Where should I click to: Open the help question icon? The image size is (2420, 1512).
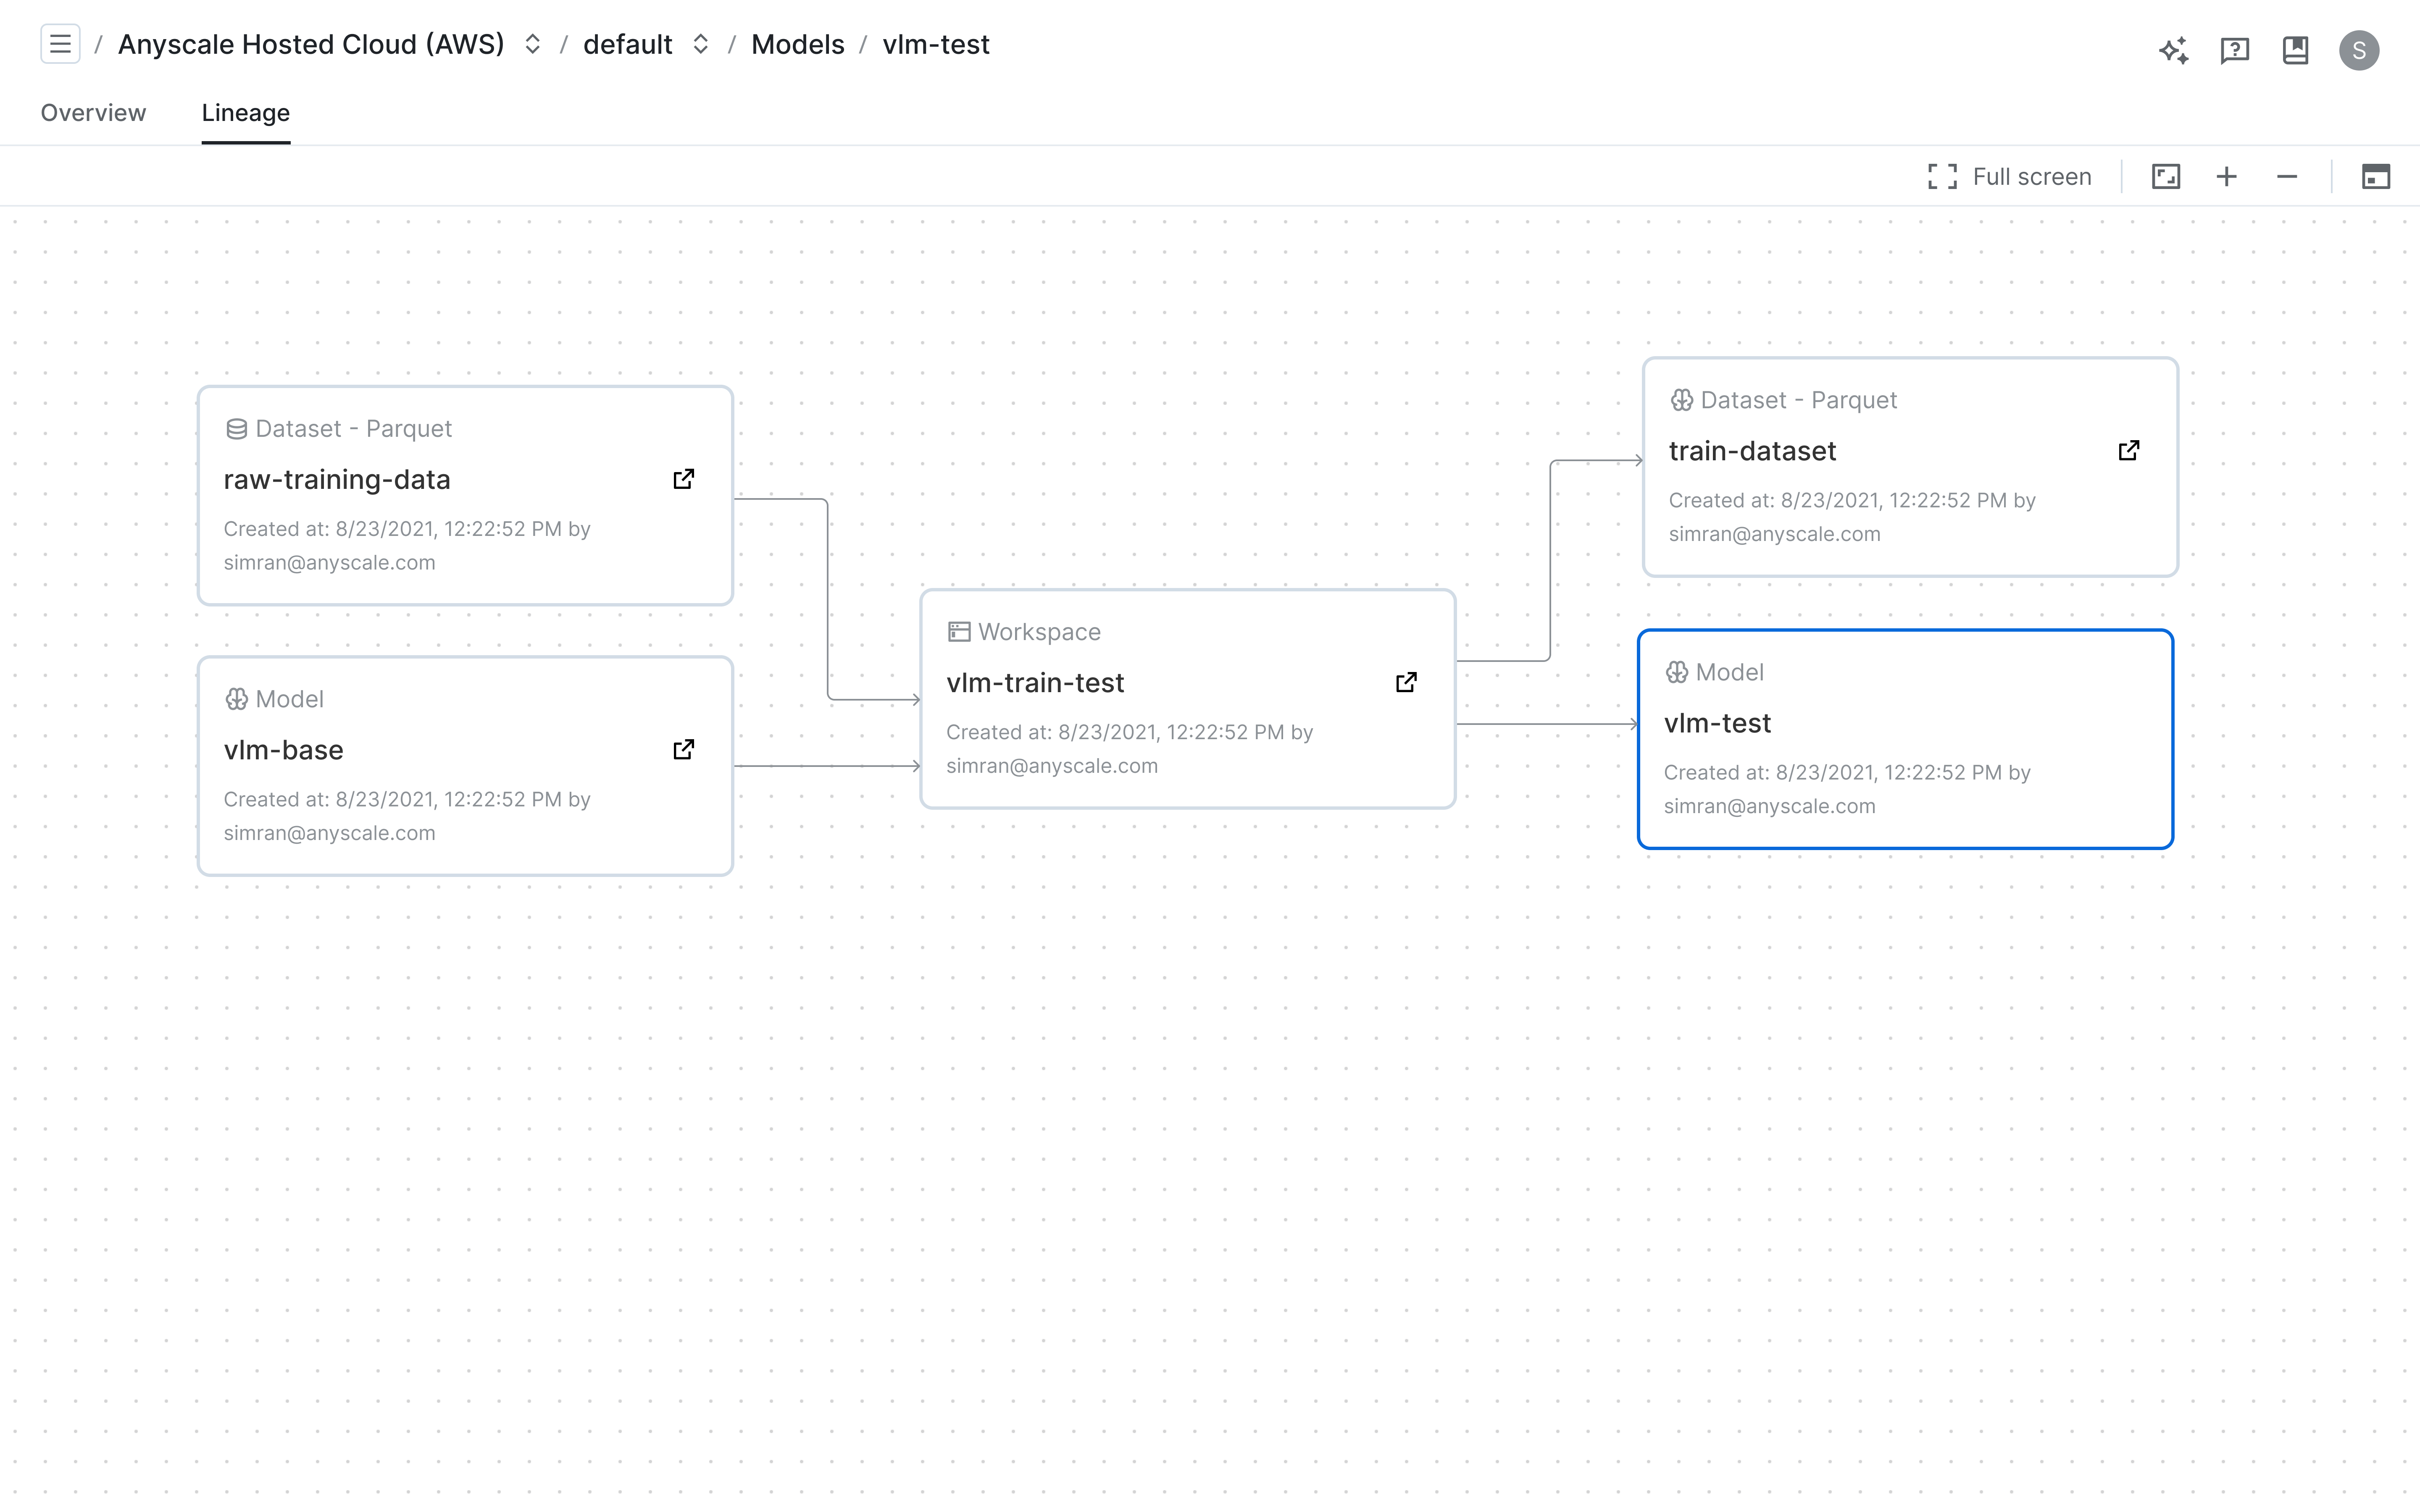click(x=2234, y=50)
